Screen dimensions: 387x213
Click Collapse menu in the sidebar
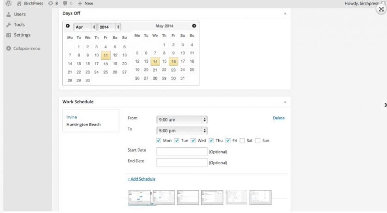[23, 48]
